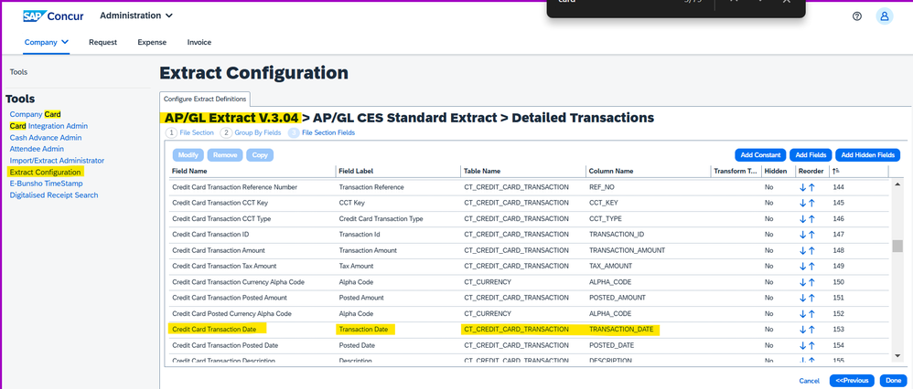913x389 pixels.
Task: Click the Cancel link
Action: point(810,381)
